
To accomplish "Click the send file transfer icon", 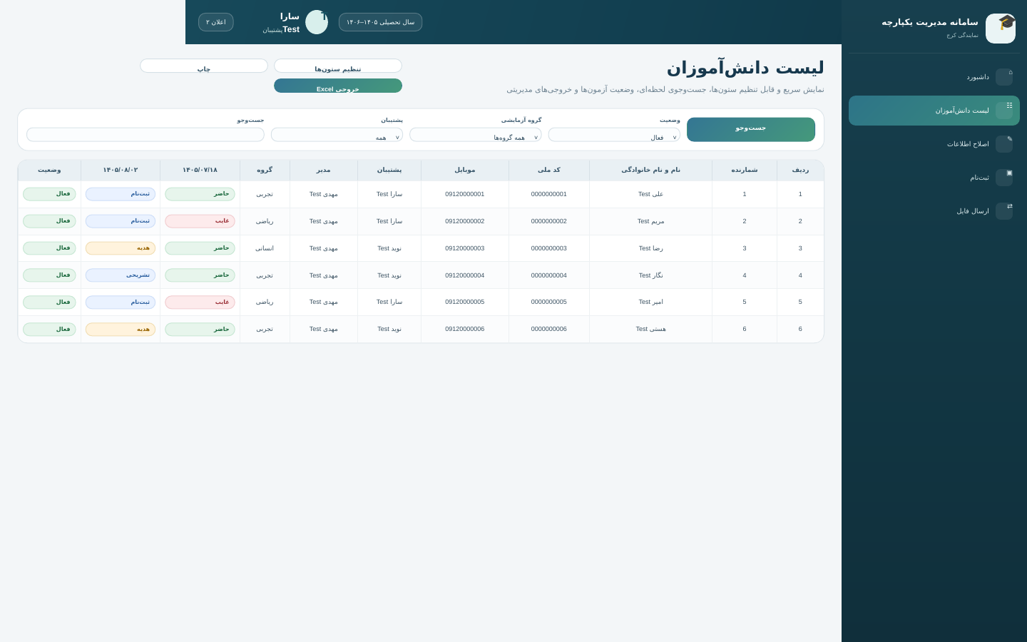I will point(1004,211).
